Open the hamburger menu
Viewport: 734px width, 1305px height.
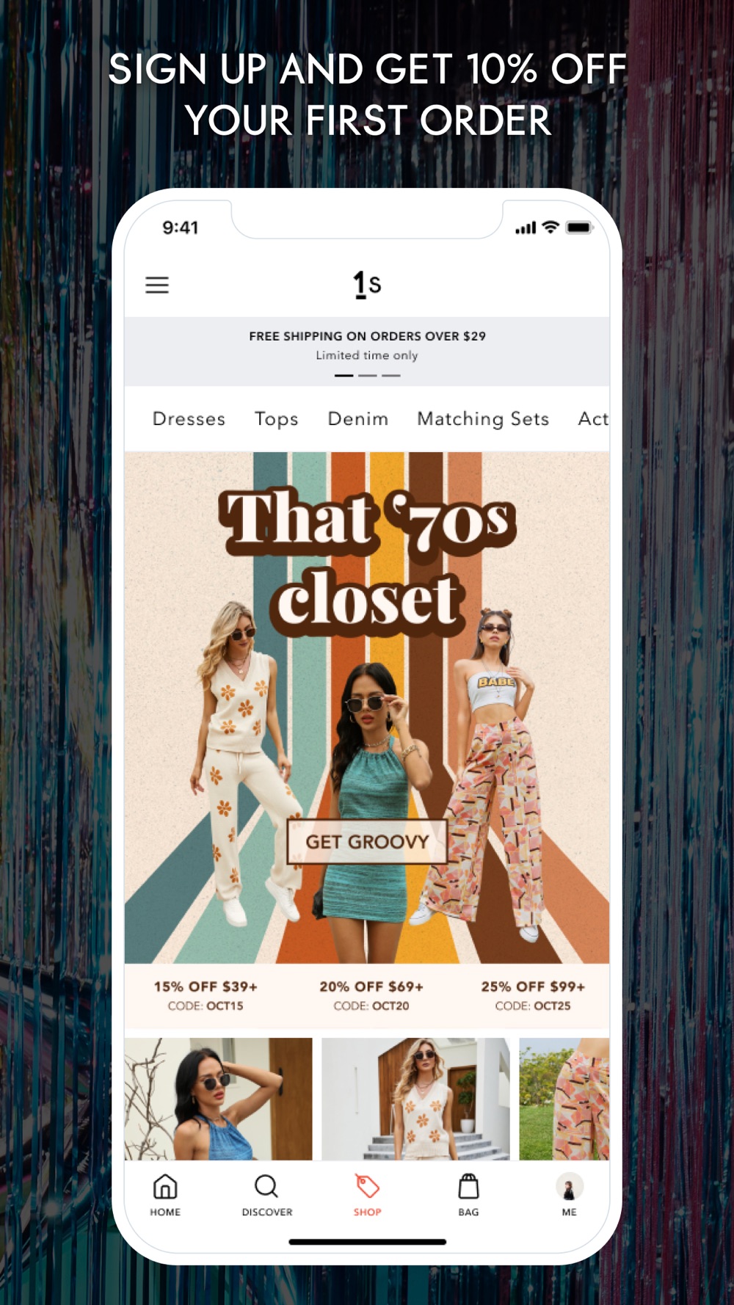point(157,285)
